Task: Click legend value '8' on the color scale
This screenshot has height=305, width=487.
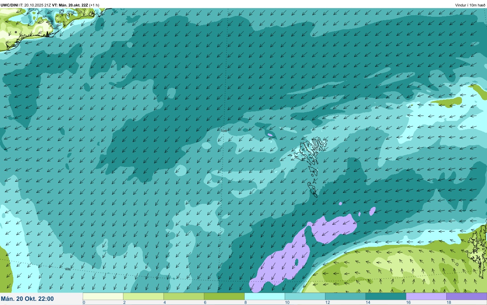Action: coord(245,302)
